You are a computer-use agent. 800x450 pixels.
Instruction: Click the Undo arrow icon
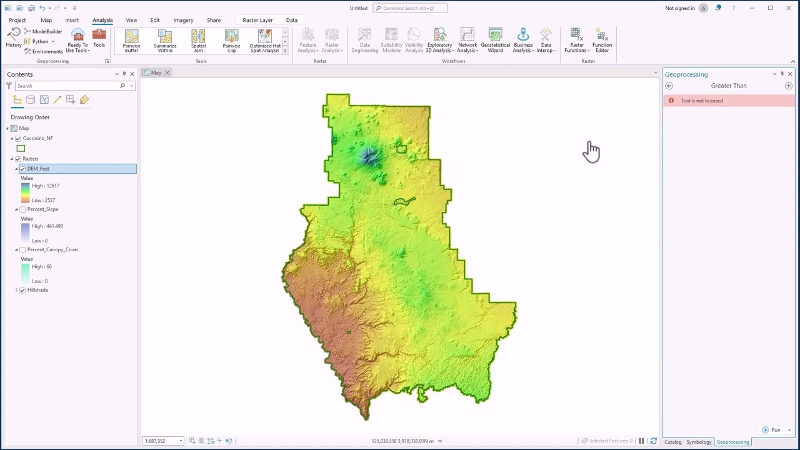[42, 8]
